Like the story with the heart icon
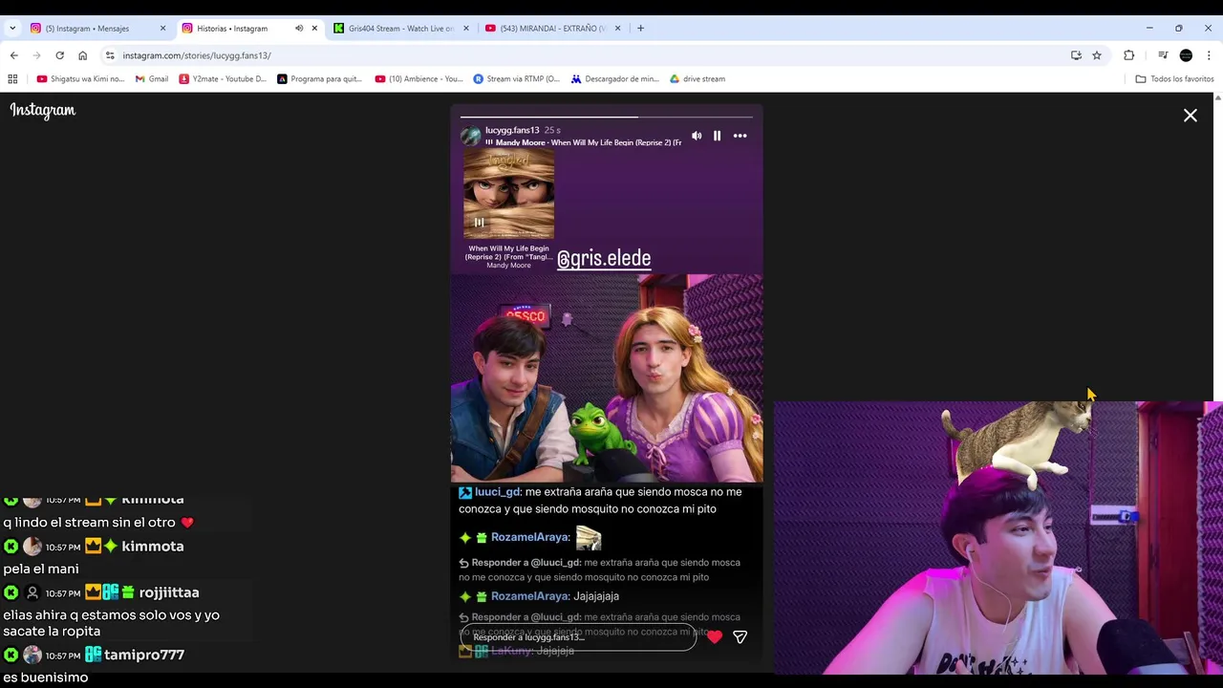1223x688 pixels. tap(715, 637)
